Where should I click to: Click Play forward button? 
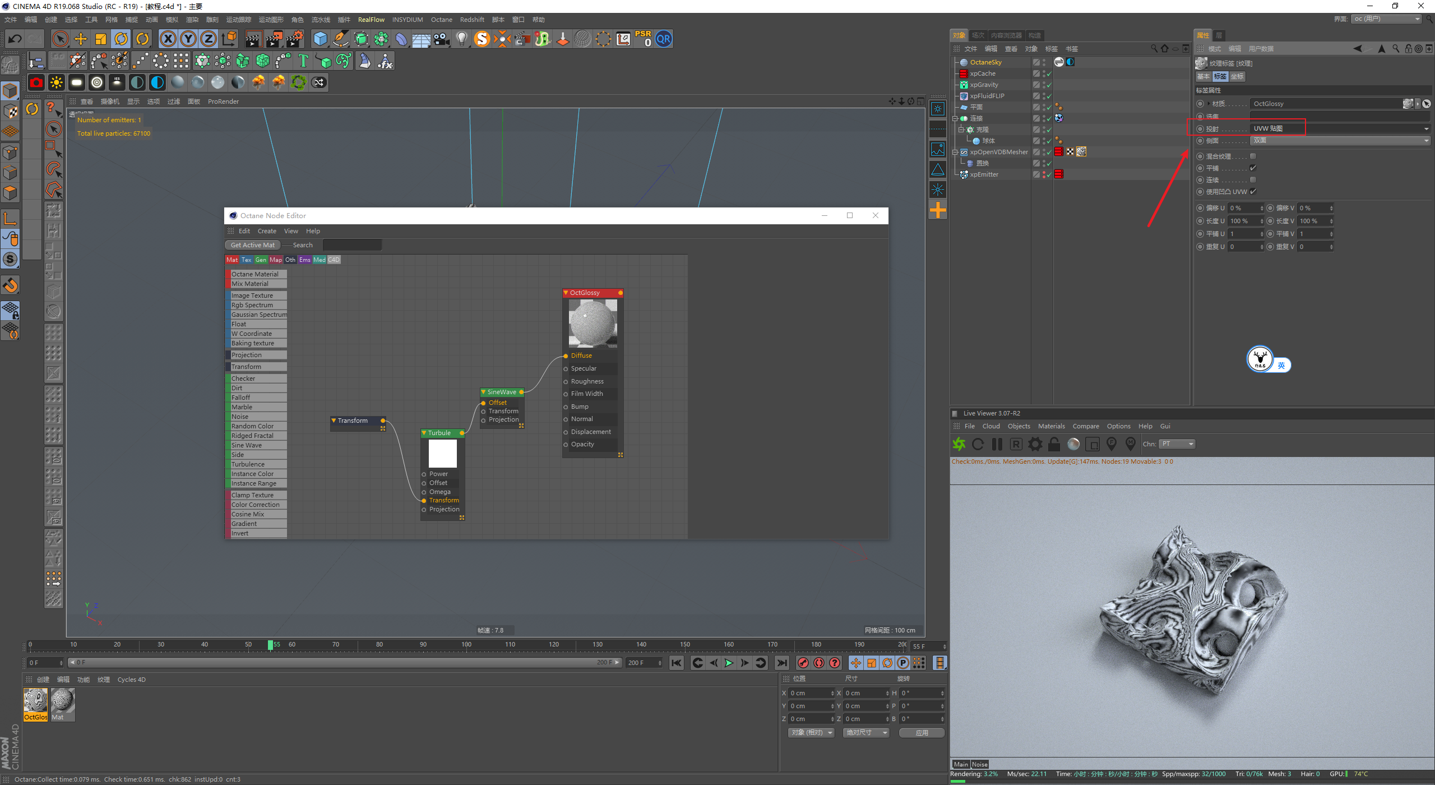click(x=729, y=663)
